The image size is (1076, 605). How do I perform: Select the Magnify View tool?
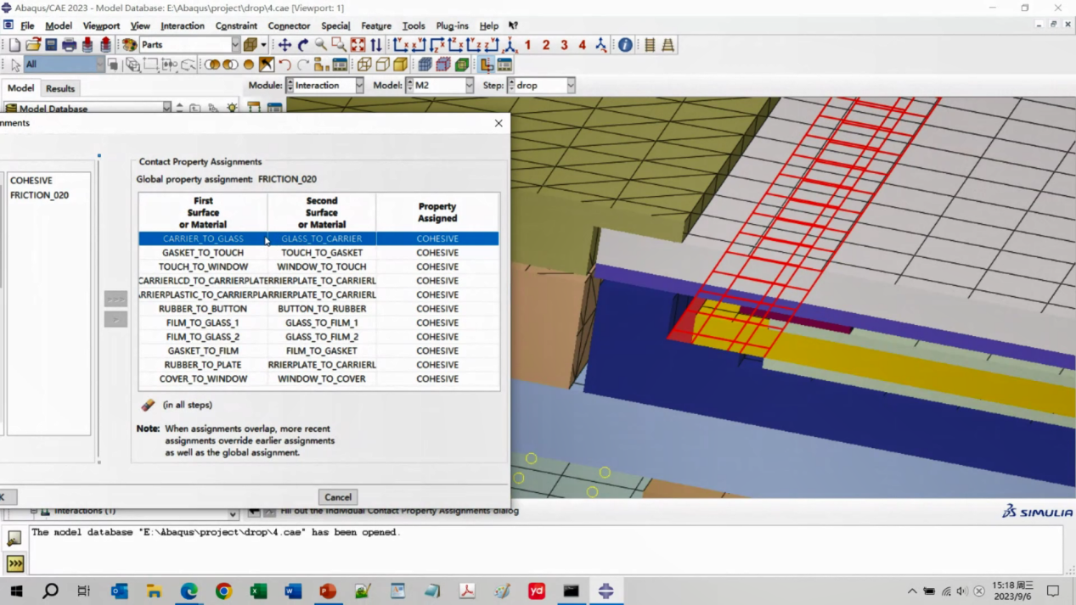pyautogui.click(x=320, y=45)
